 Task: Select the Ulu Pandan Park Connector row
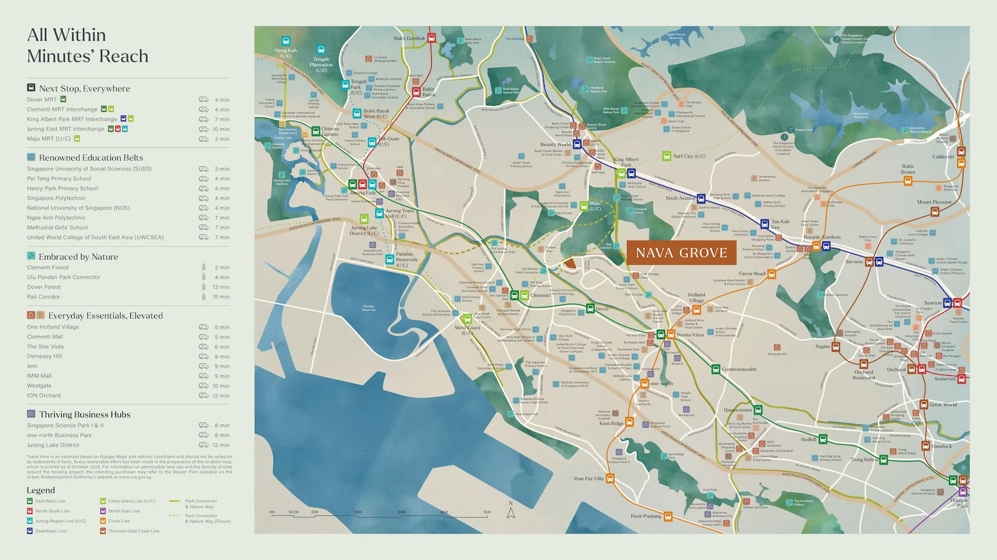pyautogui.click(x=128, y=277)
